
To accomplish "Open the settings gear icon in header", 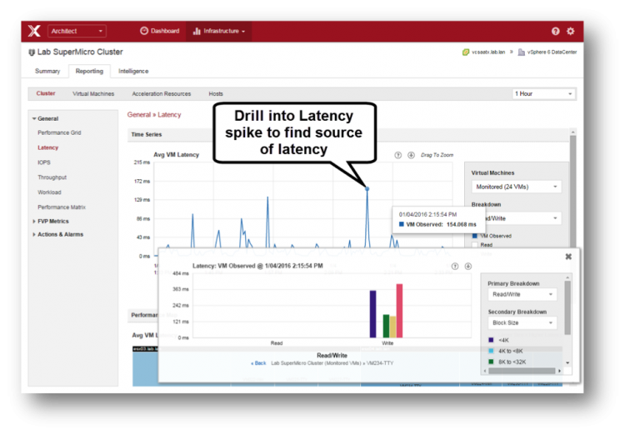I will point(570,31).
